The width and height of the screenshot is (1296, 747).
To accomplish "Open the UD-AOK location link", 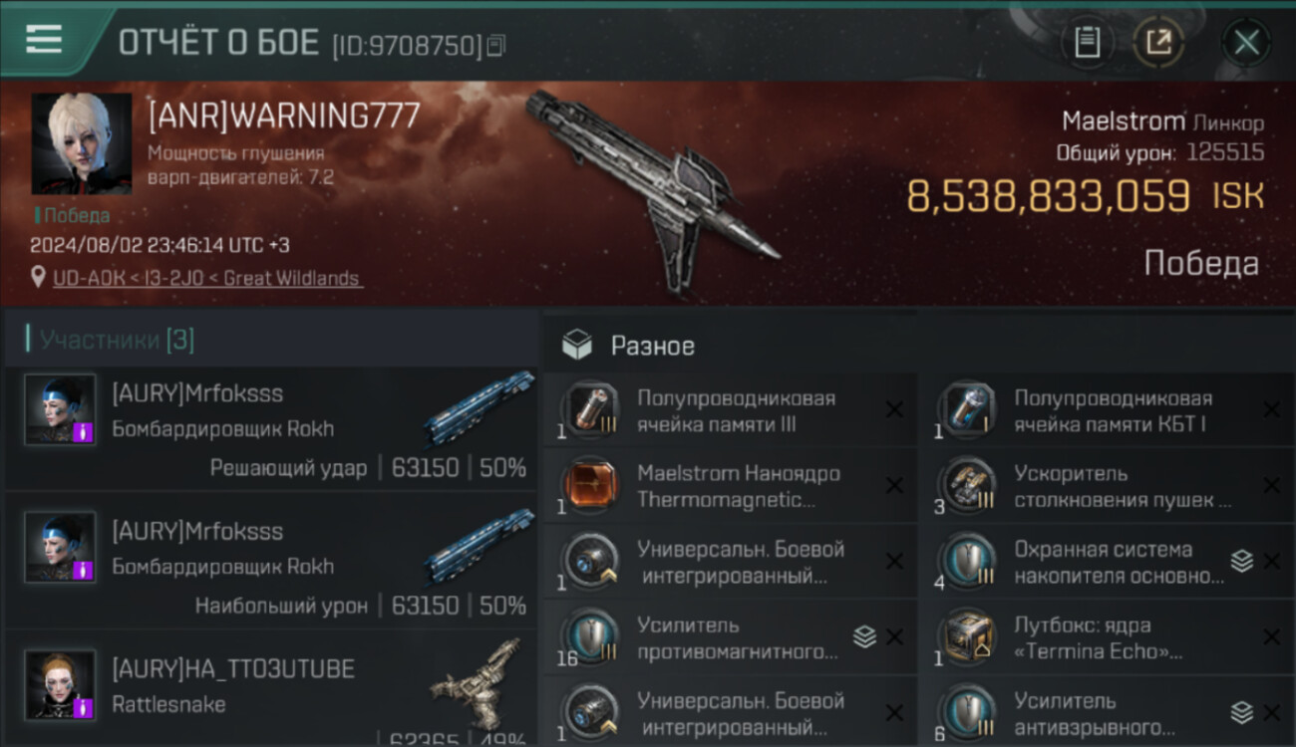I will click(x=207, y=278).
